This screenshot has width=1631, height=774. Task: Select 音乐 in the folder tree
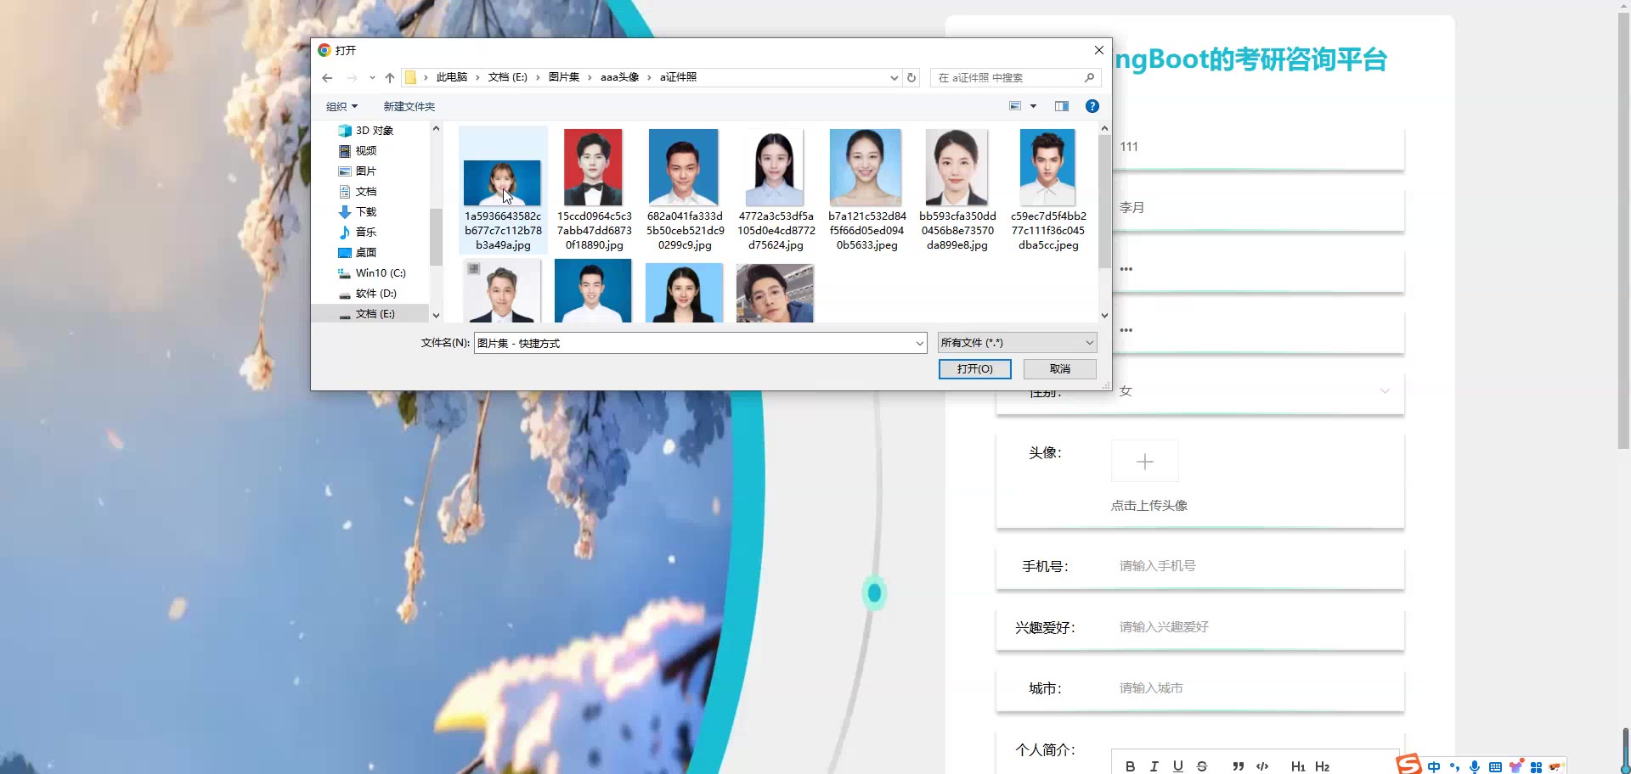click(x=365, y=233)
